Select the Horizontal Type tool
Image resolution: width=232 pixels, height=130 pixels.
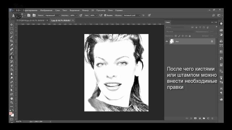(x=12, y=86)
